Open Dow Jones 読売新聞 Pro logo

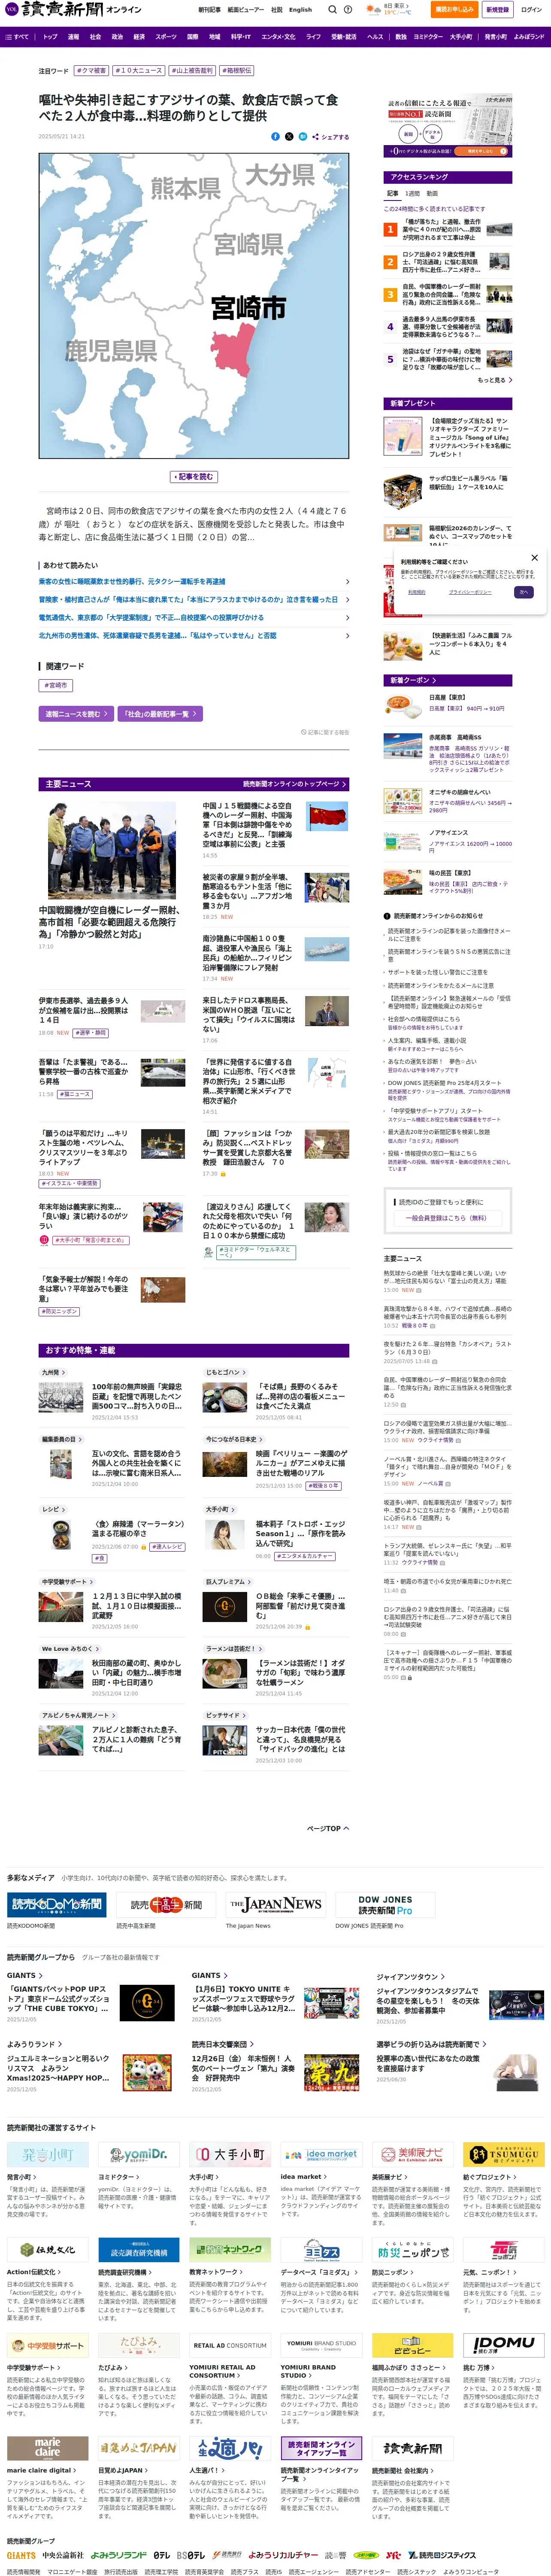pos(385,1905)
